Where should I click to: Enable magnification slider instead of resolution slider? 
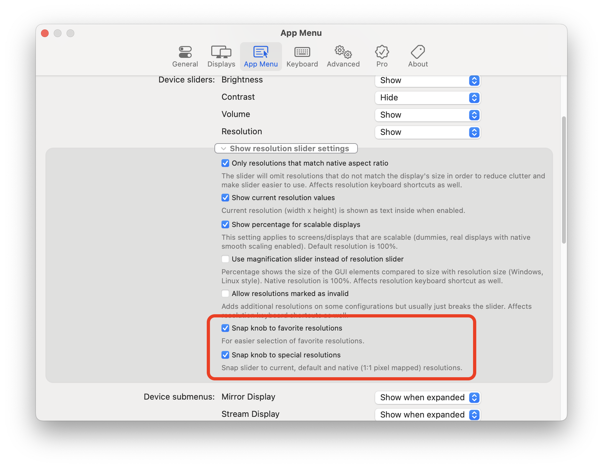(225, 259)
